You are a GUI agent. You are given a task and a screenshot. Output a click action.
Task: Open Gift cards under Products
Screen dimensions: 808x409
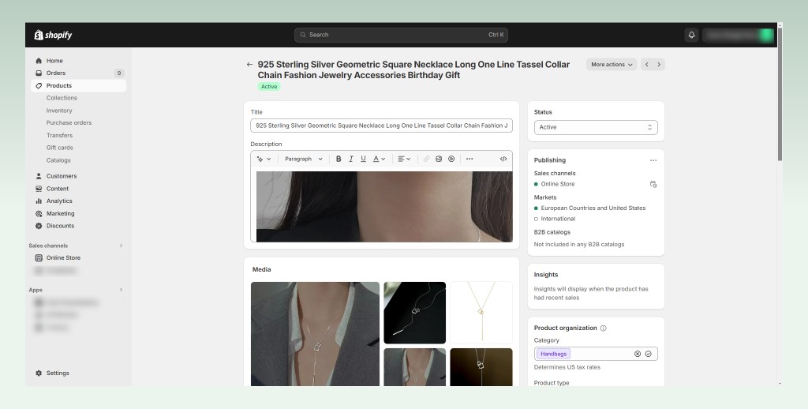point(60,148)
